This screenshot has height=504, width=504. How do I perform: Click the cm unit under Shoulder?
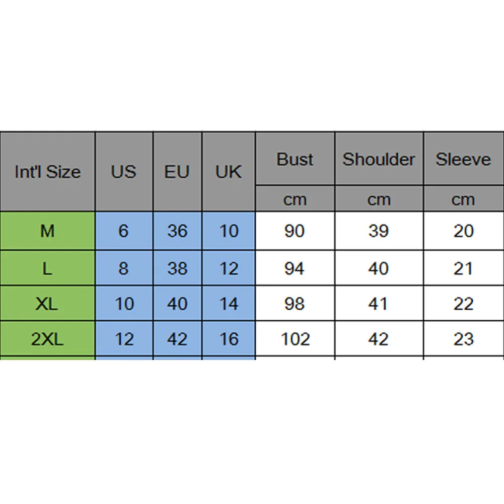pyautogui.click(x=379, y=199)
